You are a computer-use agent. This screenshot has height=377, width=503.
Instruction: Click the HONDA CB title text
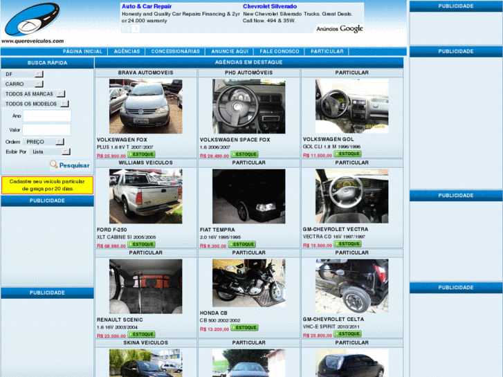(213, 313)
